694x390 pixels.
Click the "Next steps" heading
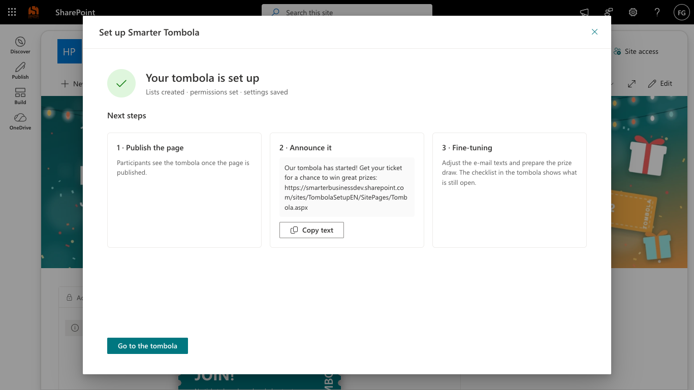127,116
